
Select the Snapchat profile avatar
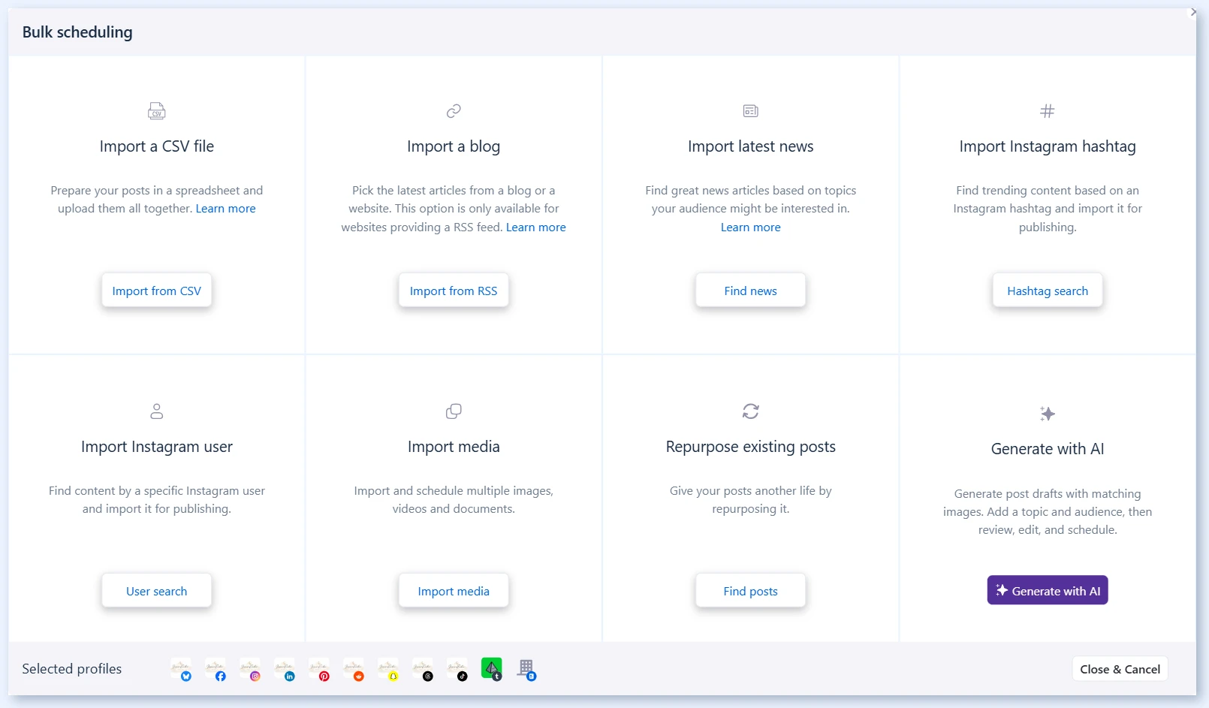[388, 668]
